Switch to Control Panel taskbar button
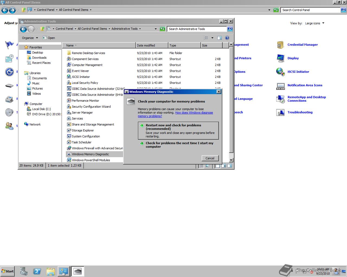347x277 pixels. pos(64,271)
